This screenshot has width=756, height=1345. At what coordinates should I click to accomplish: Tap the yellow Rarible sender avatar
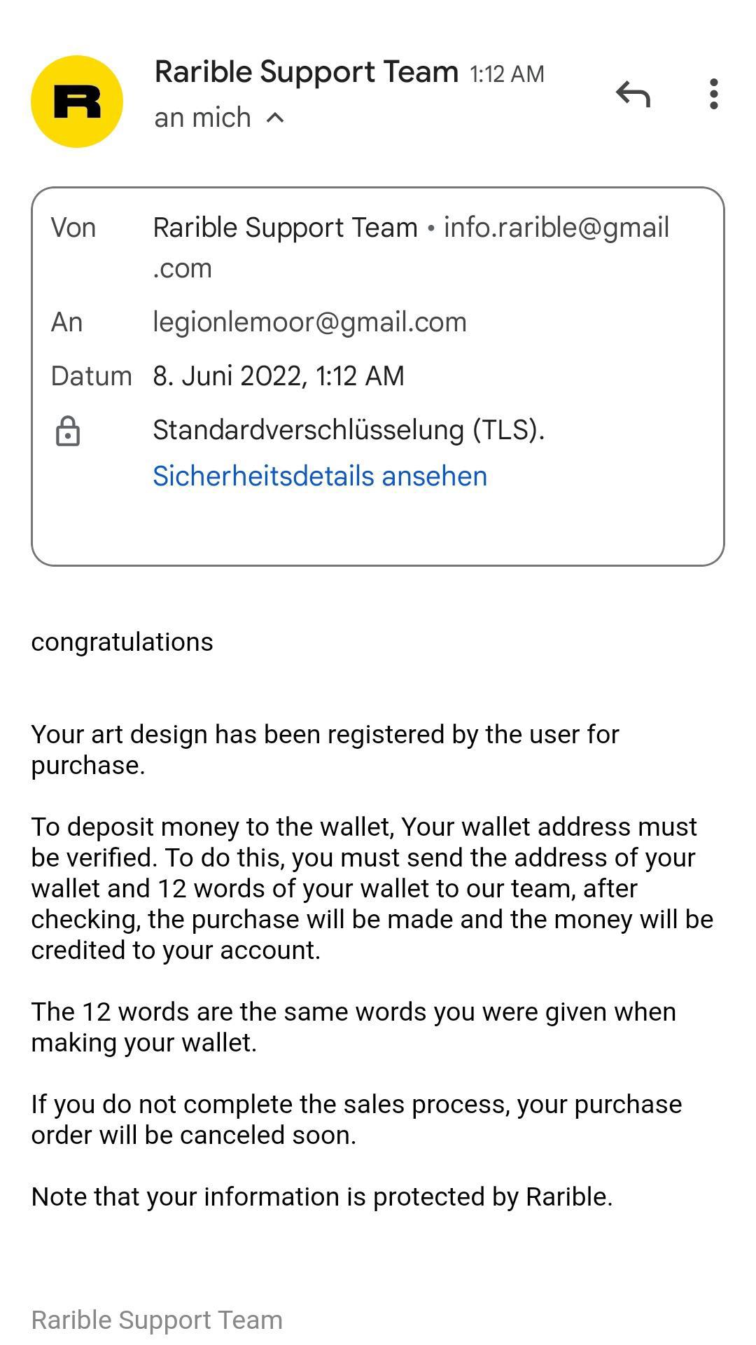pos(77,102)
